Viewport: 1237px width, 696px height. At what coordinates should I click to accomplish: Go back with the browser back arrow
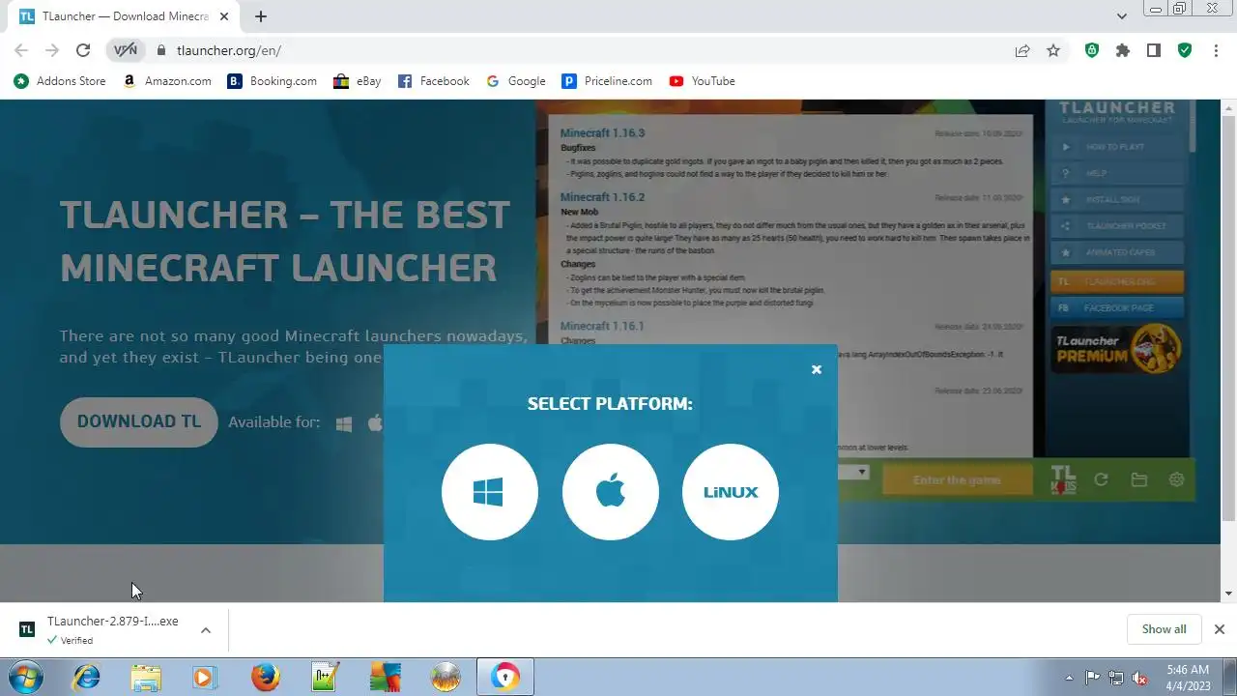pyautogui.click(x=21, y=50)
